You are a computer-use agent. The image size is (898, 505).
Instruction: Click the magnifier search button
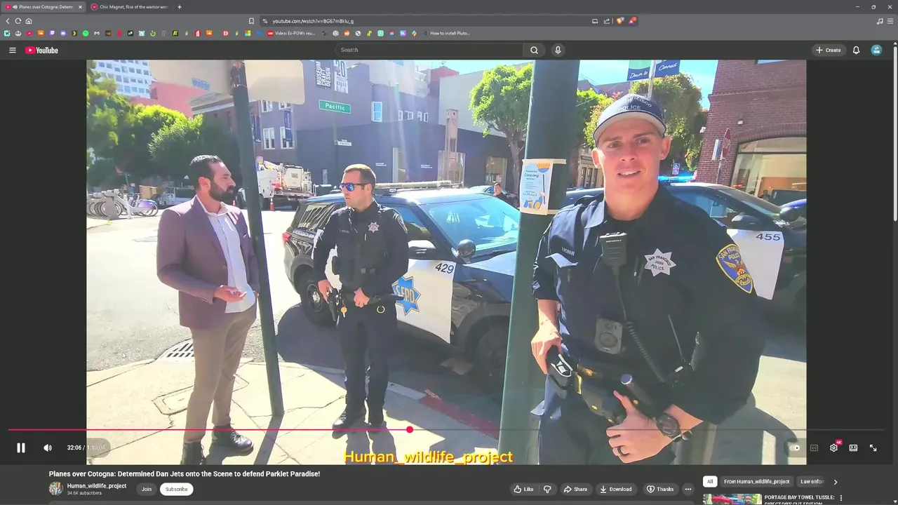pyautogui.click(x=535, y=50)
